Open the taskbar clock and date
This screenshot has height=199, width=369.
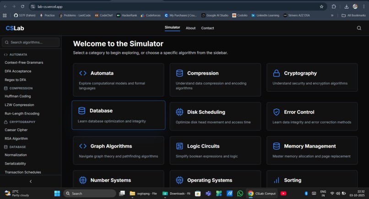(357, 193)
